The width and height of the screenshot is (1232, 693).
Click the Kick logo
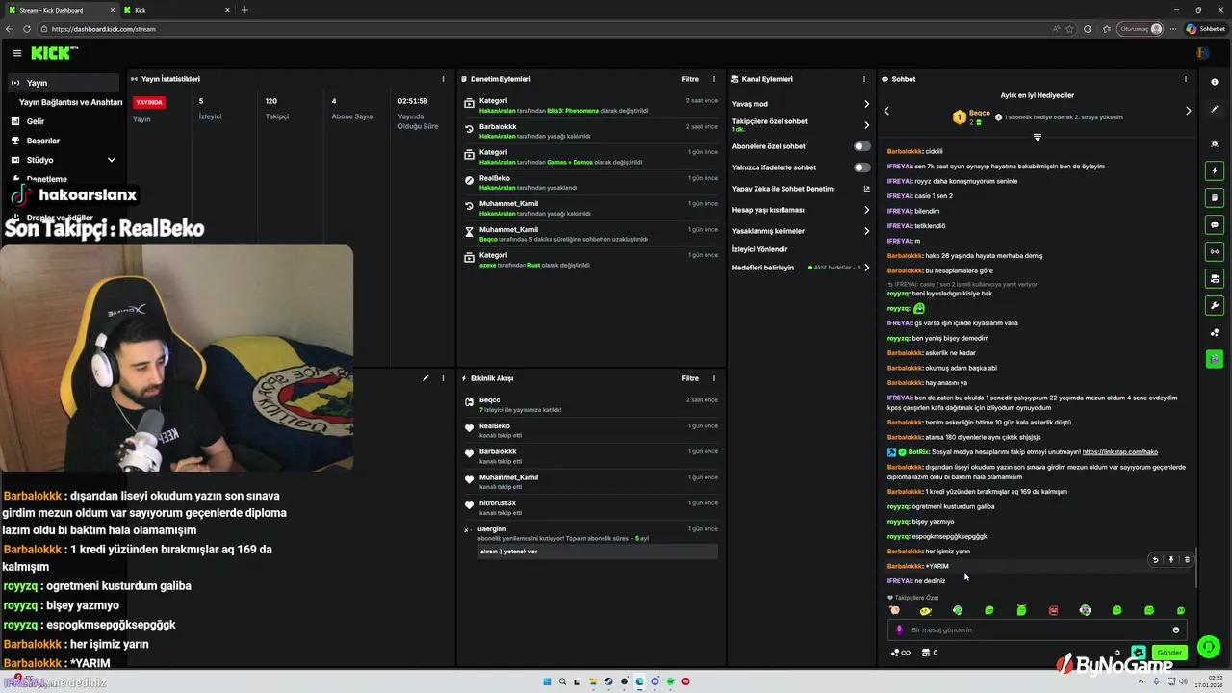coord(51,53)
